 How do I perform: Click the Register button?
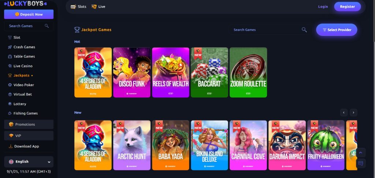tap(348, 7)
